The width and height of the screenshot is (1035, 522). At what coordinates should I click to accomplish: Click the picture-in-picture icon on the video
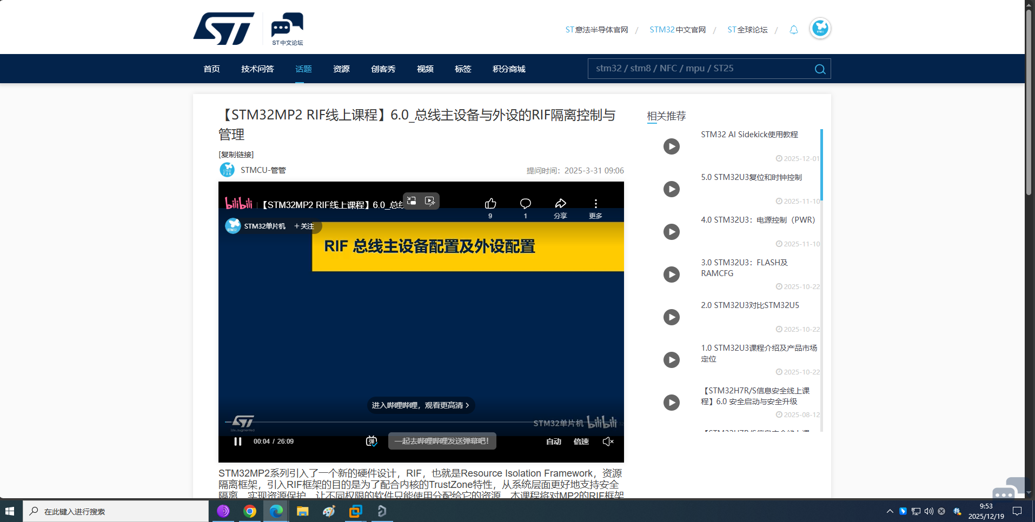tap(412, 201)
